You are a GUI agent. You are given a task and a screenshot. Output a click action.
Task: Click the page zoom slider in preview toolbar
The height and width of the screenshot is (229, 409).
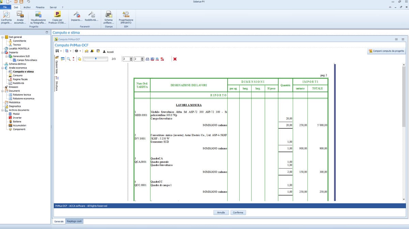(x=96, y=59)
